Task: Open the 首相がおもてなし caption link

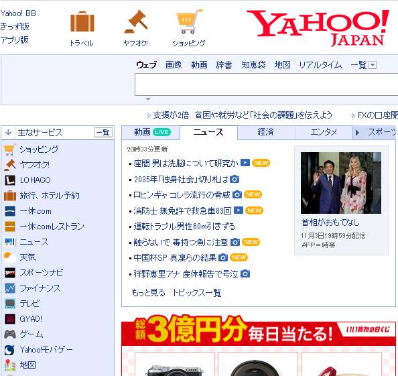Action: 330,223
